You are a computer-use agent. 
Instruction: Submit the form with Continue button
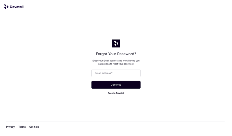click(x=116, y=85)
